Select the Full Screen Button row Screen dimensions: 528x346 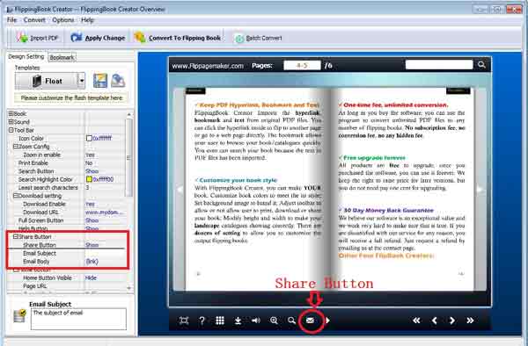[x=66, y=220]
